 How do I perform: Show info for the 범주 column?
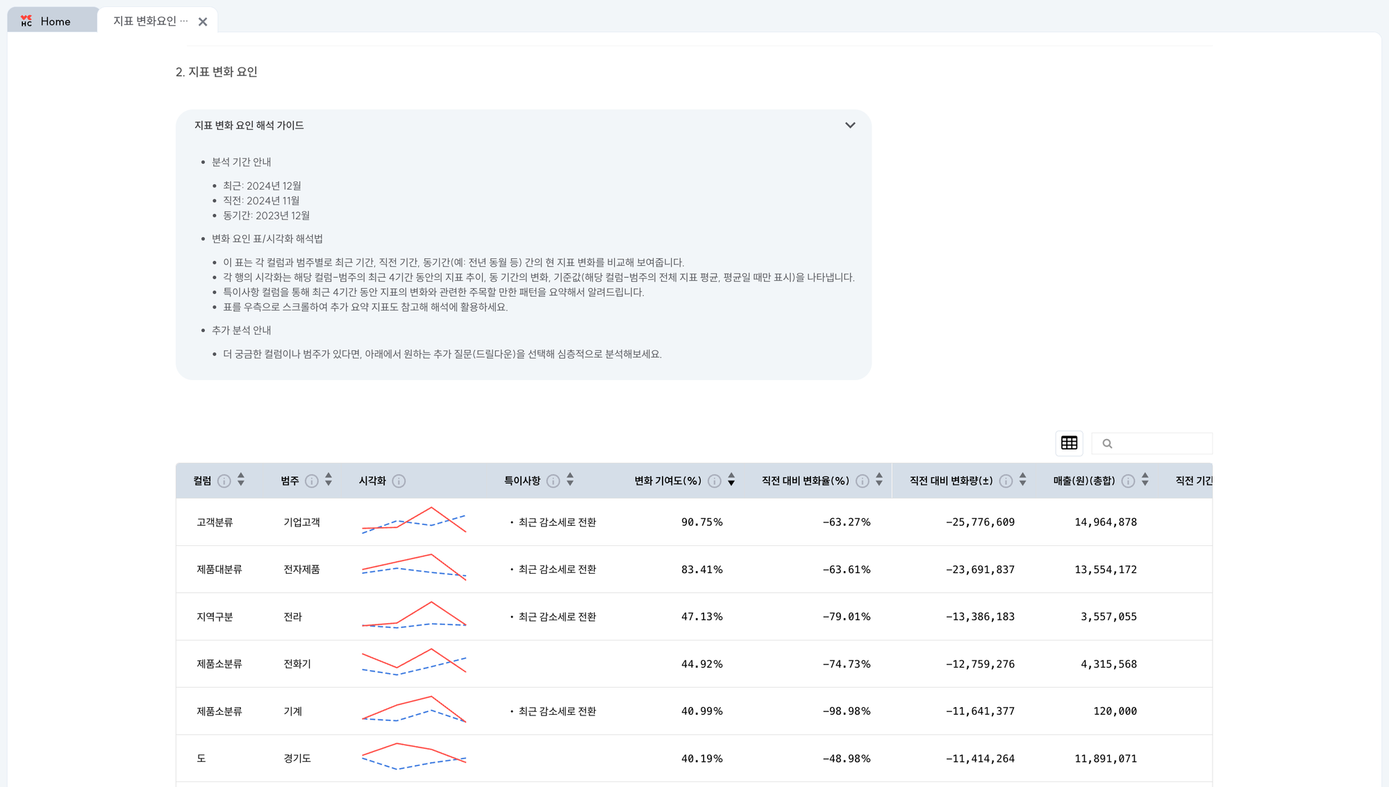(312, 481)
